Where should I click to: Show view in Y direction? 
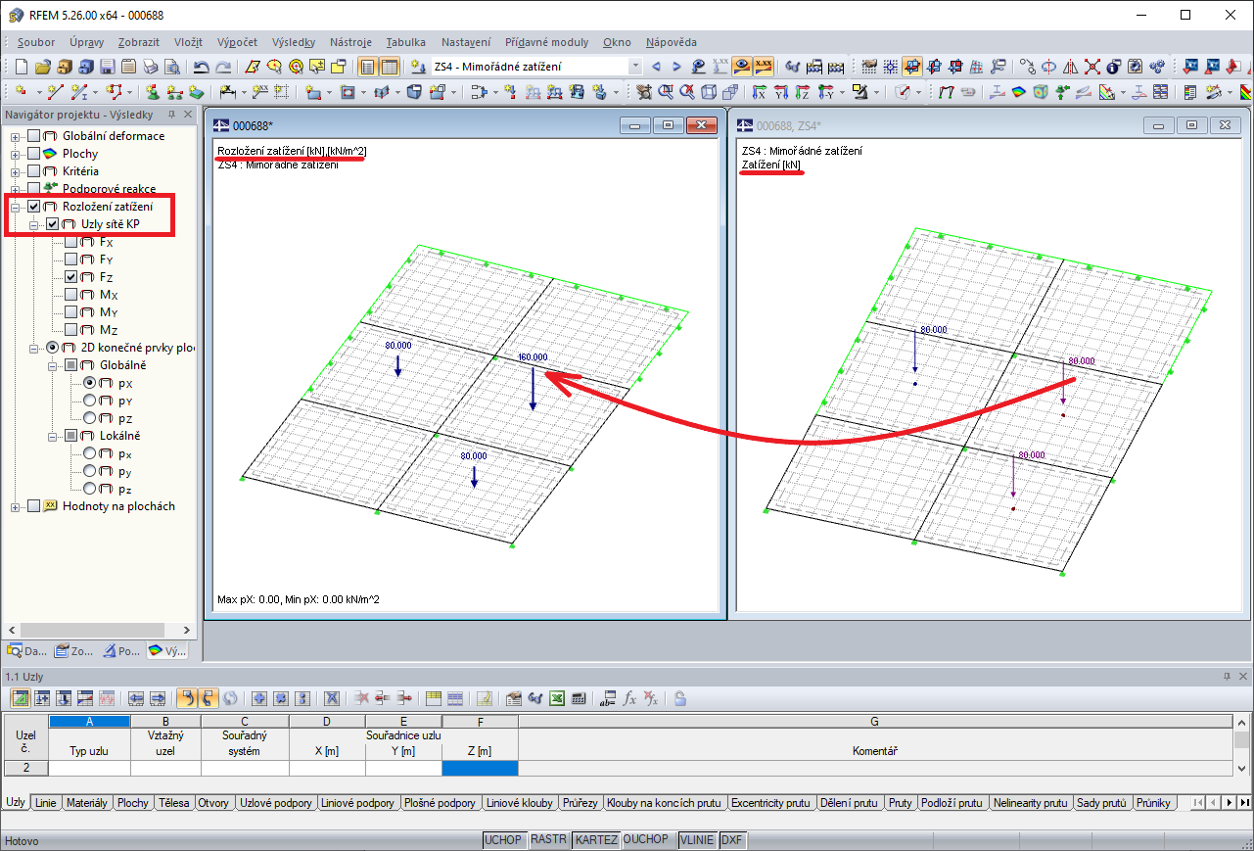pos(781,92)
